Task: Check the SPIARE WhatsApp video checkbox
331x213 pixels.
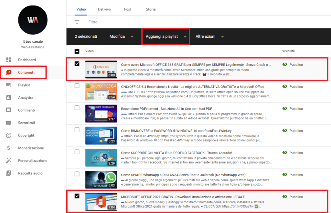Action: (77, 174)
